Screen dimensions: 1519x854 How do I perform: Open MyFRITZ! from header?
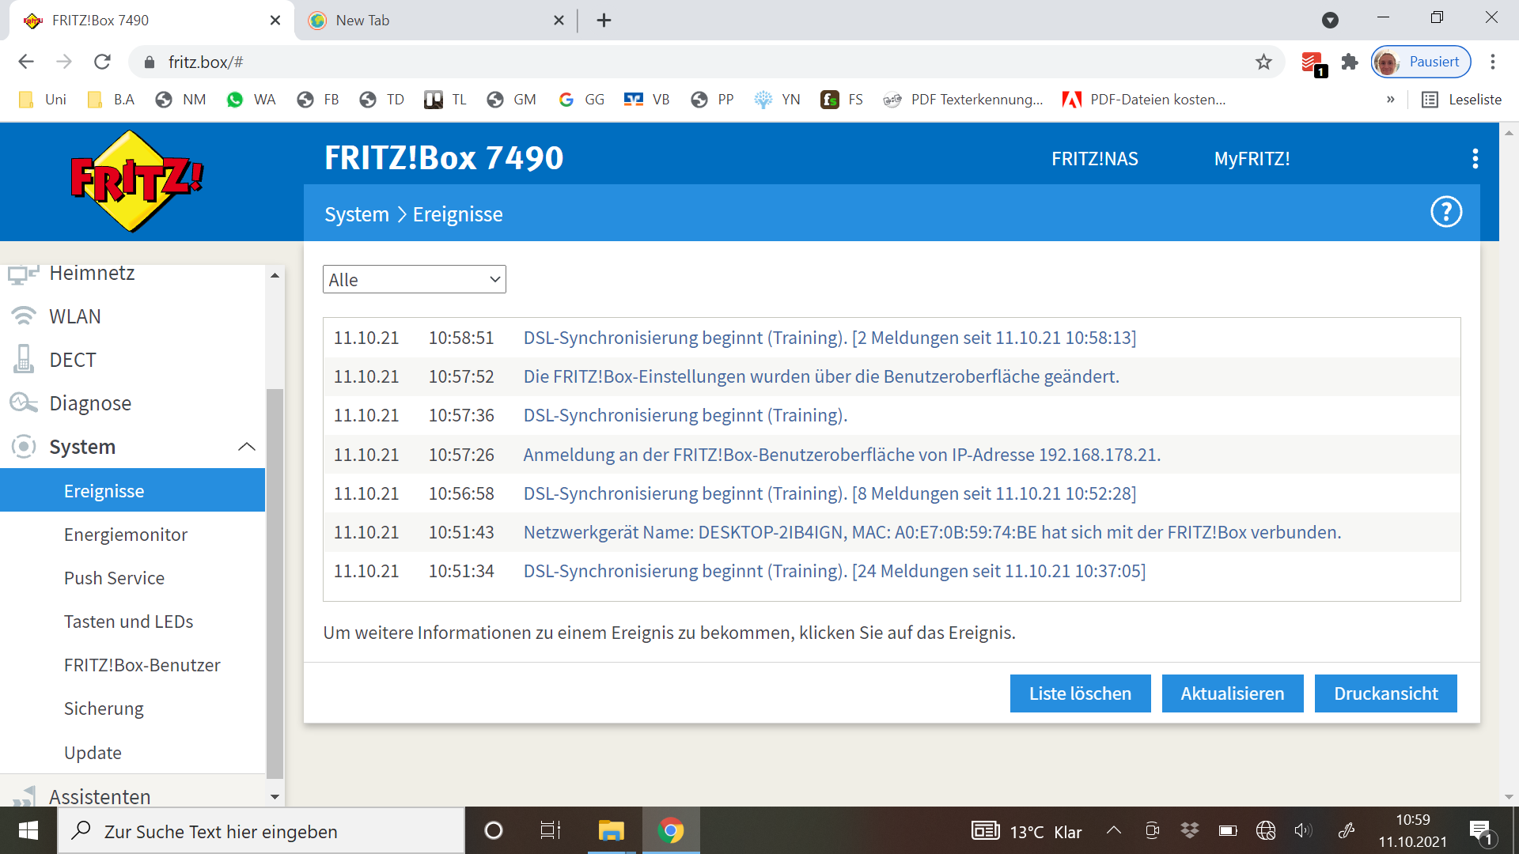click(1252, 159)
